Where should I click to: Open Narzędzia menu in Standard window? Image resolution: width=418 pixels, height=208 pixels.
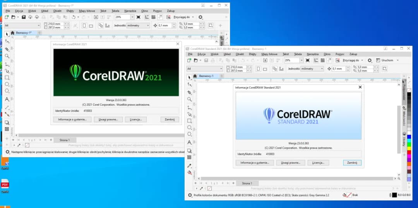coord(313,54)
